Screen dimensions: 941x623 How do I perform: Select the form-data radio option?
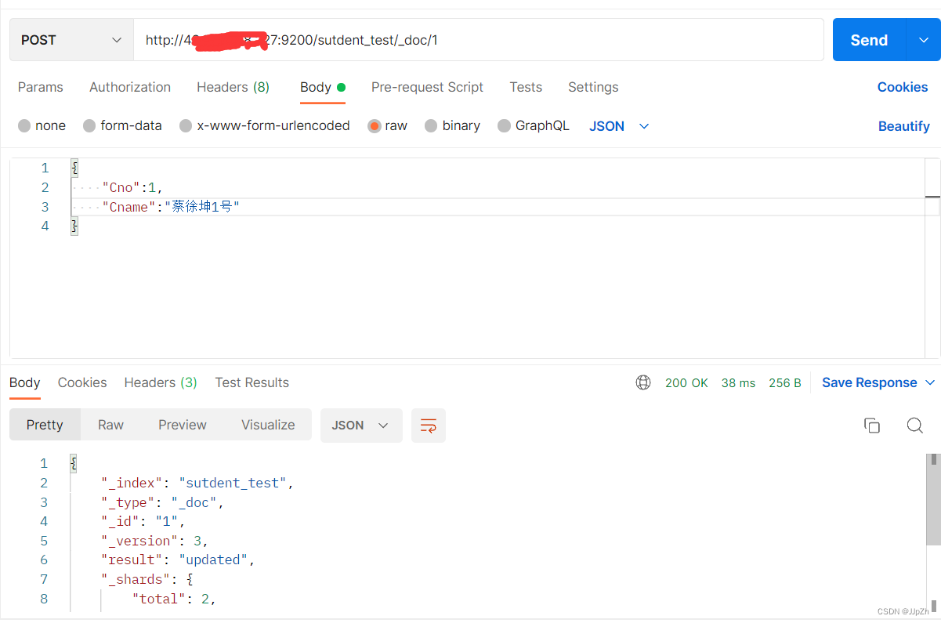[89, 125]
